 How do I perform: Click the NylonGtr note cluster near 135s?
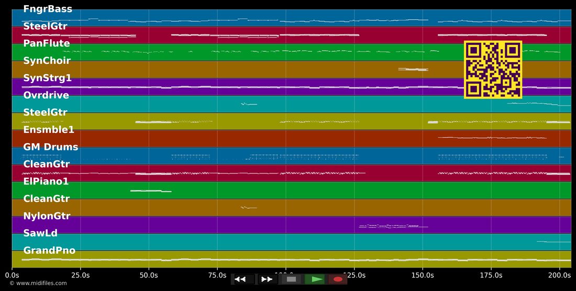pyautogui.click(x=393, y=226)
